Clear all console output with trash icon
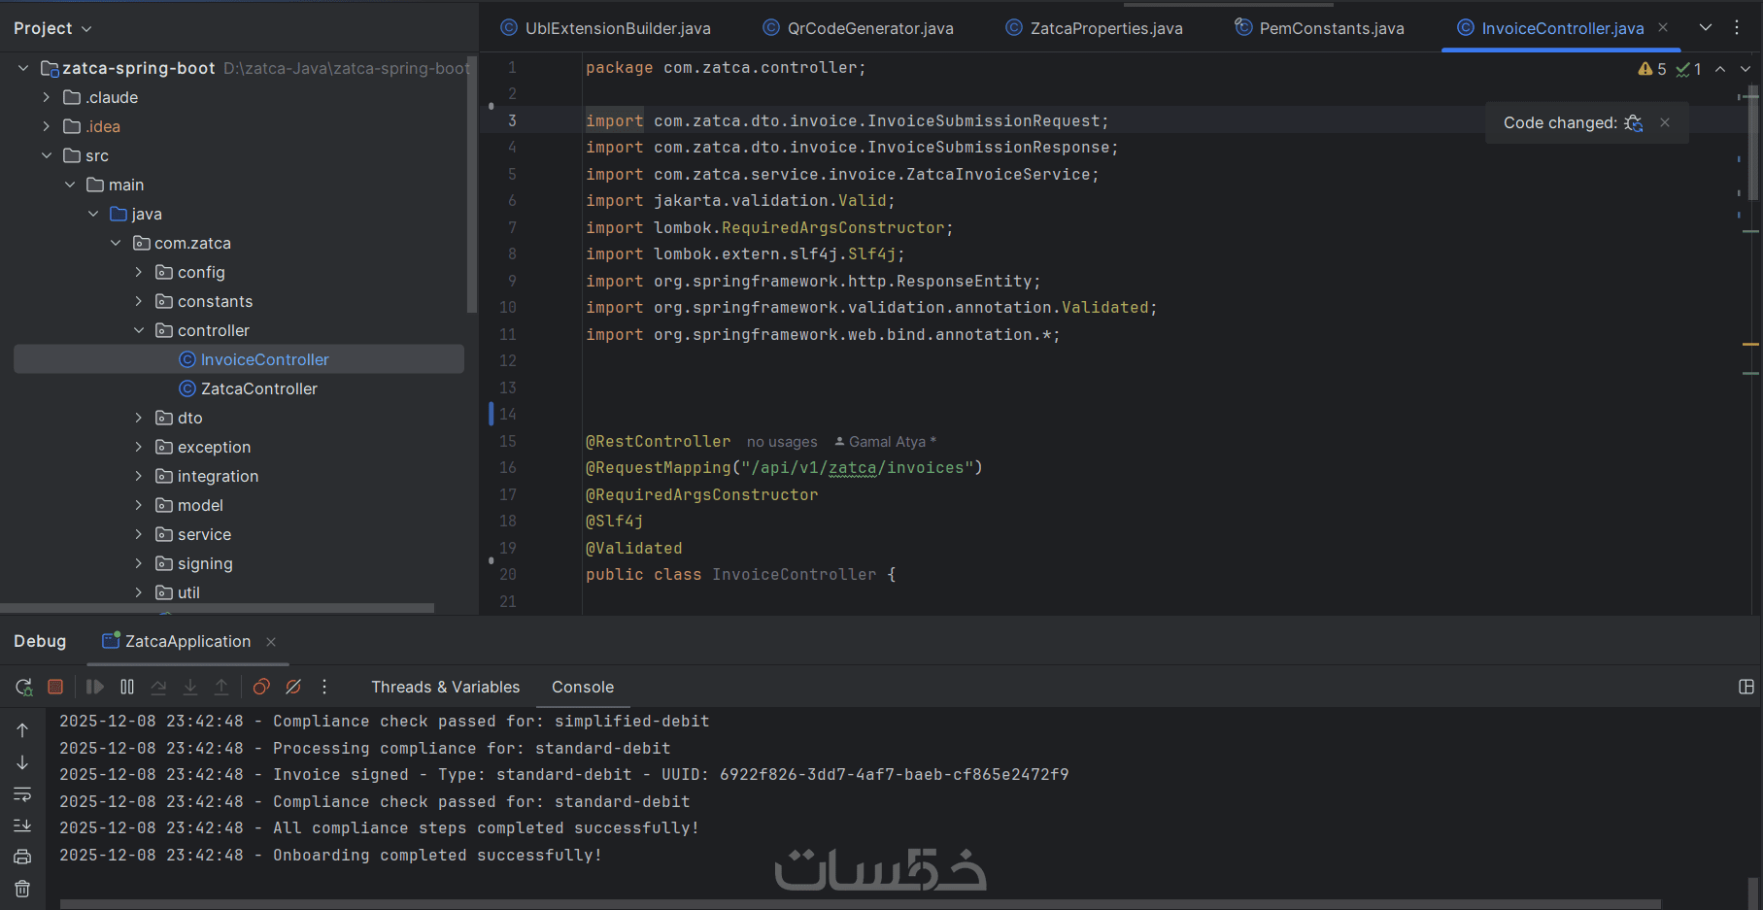The width and height of the screenshot is (1763, 910). point(22,889)
